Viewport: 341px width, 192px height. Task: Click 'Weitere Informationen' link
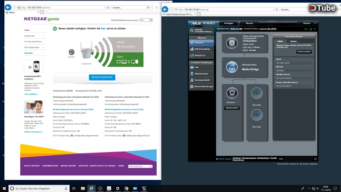point(34,132)
